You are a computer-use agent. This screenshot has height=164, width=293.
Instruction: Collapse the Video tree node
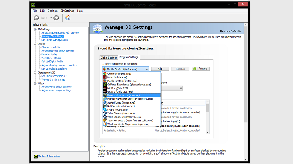pyautogui.click(x=35, y=83)
